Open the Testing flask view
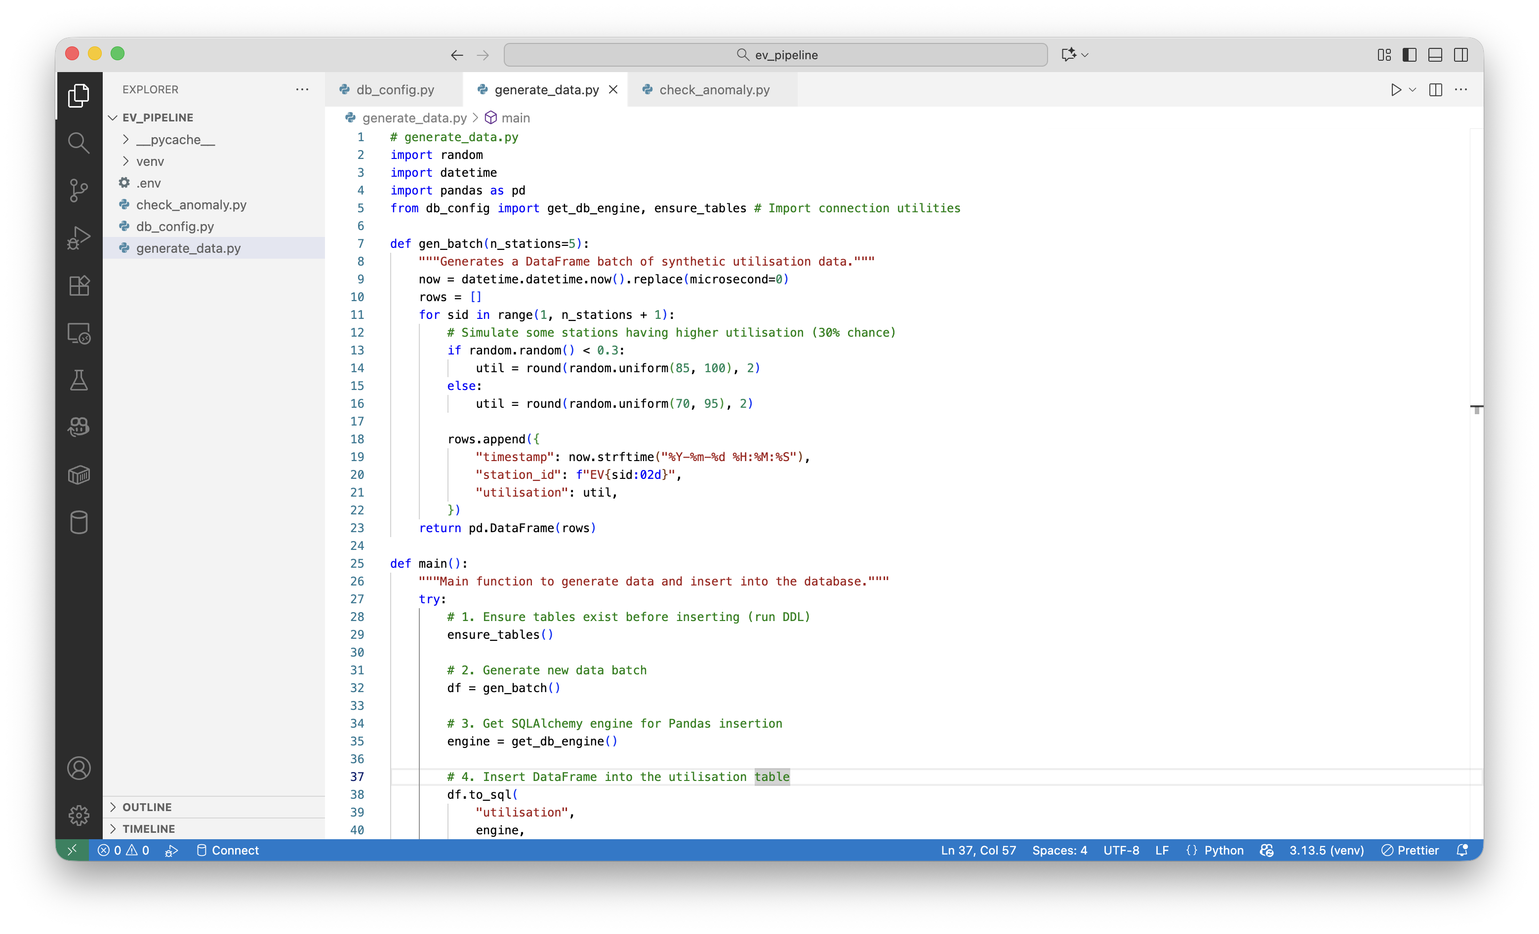 (79, 380)
